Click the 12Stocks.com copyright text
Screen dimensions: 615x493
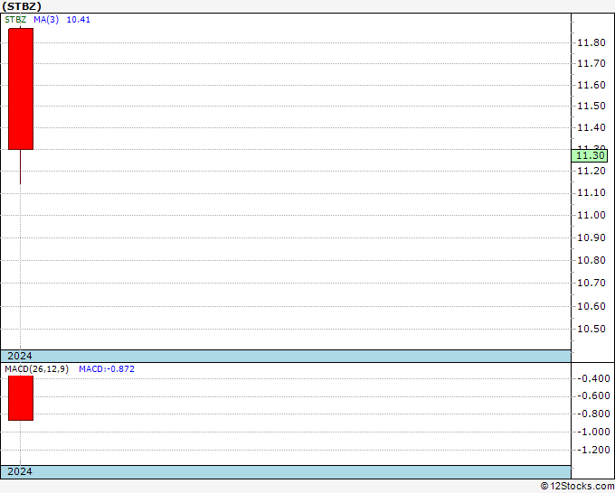tap(577, 487)
